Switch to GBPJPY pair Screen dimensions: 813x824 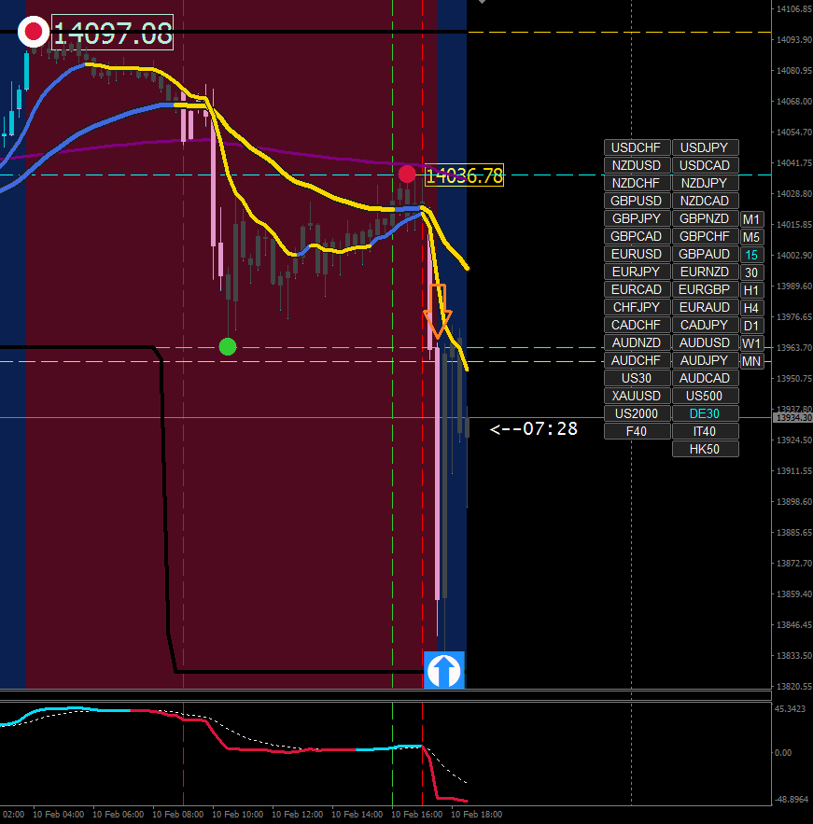(x=637, y=218)
